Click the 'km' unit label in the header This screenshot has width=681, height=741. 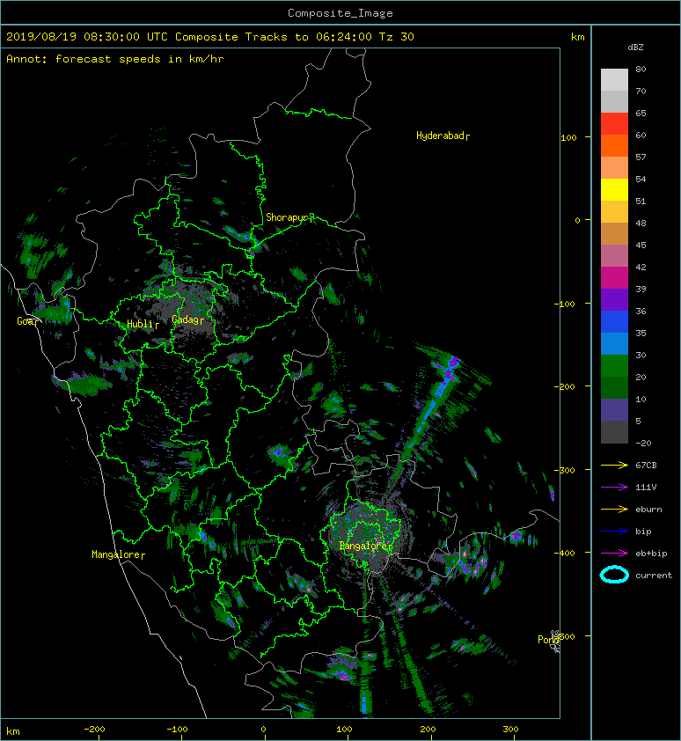[x=577, y=37]
